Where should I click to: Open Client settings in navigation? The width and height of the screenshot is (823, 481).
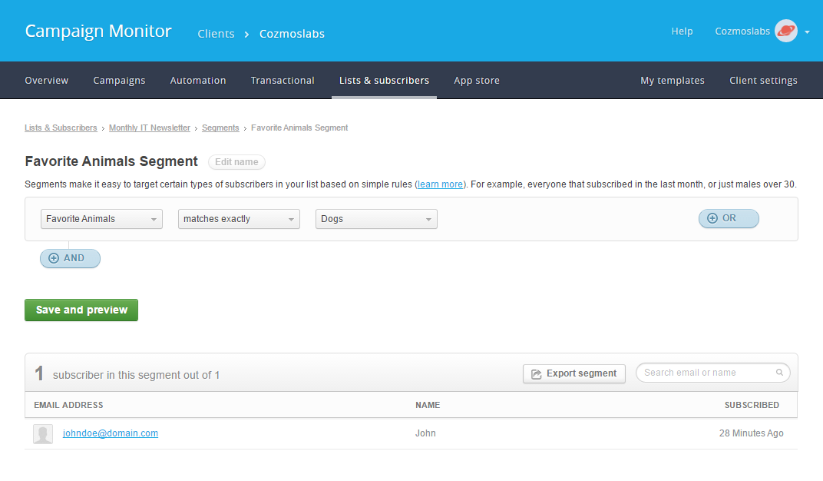coord(763,81)
